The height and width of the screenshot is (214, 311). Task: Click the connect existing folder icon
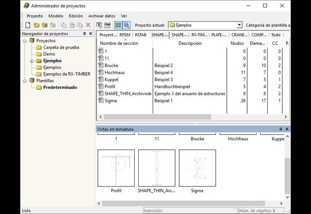[x=45, y=25]
